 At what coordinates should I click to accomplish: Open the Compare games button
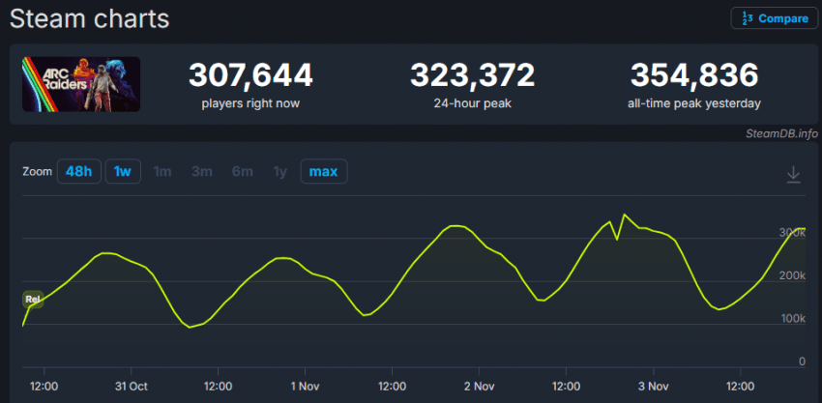coord(776,18)
